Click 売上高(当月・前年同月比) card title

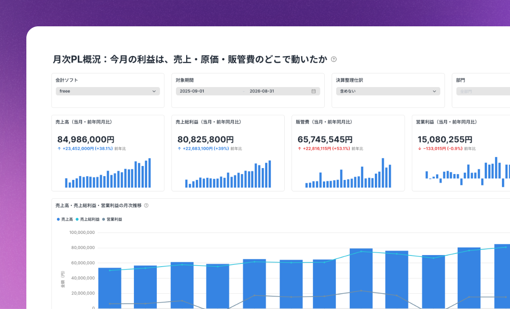84,122
